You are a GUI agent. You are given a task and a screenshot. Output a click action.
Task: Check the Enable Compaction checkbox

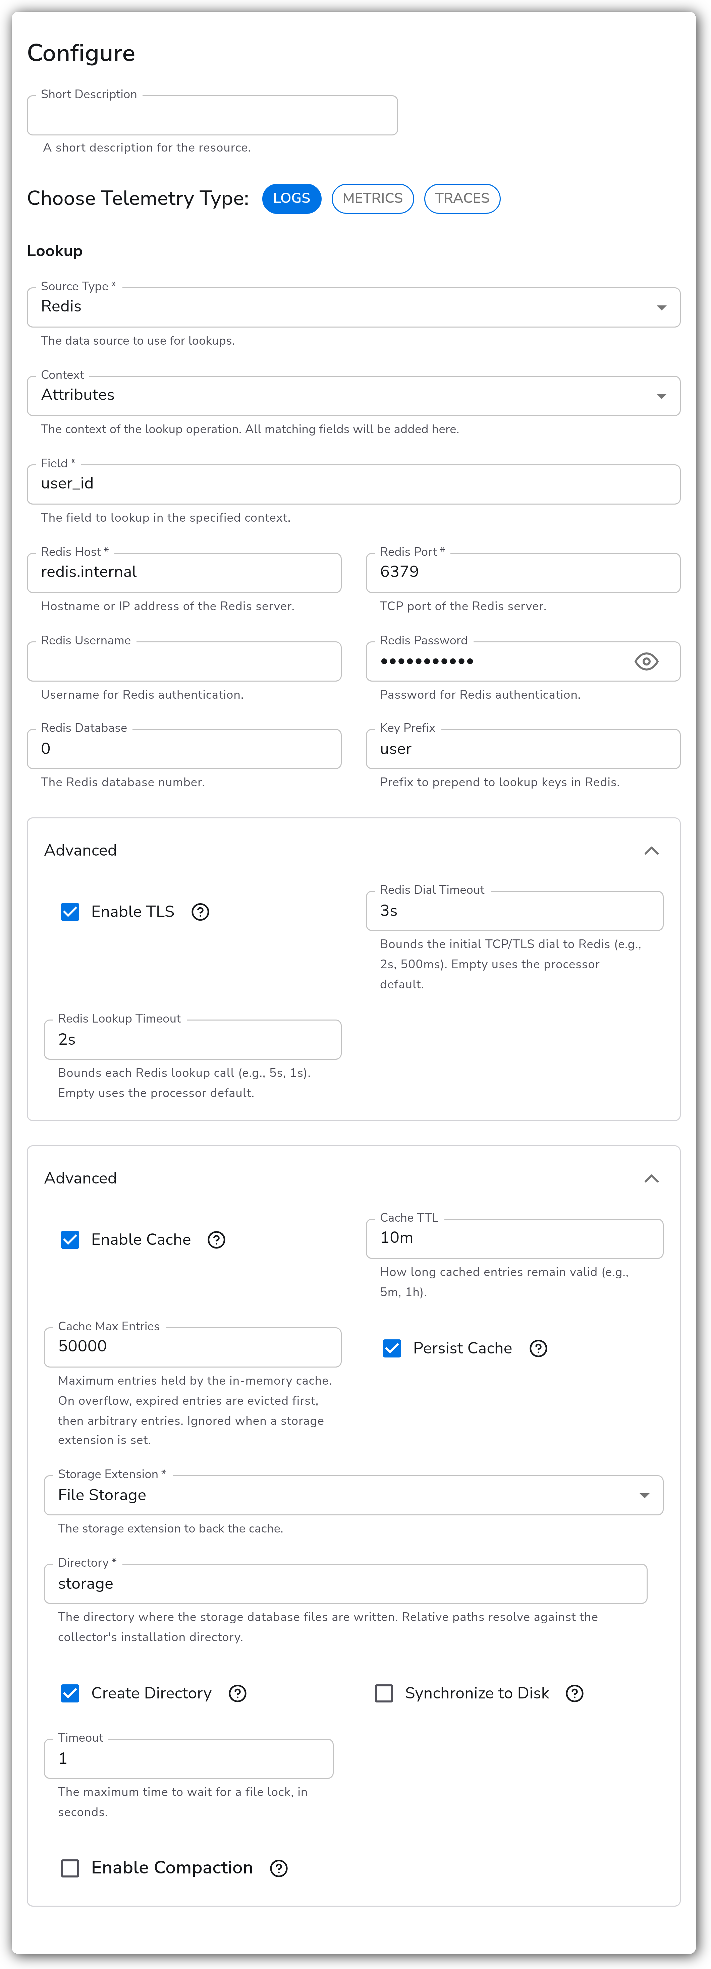70,1868
